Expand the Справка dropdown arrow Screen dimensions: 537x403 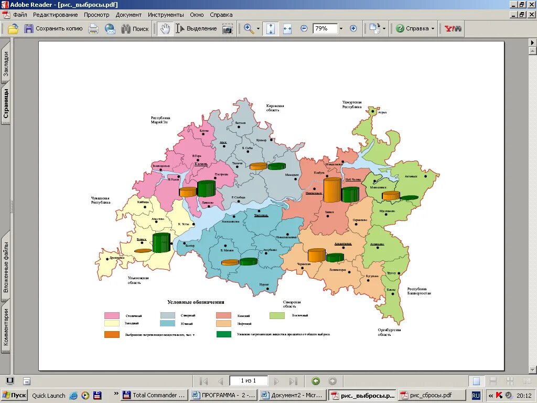point(433,29)
